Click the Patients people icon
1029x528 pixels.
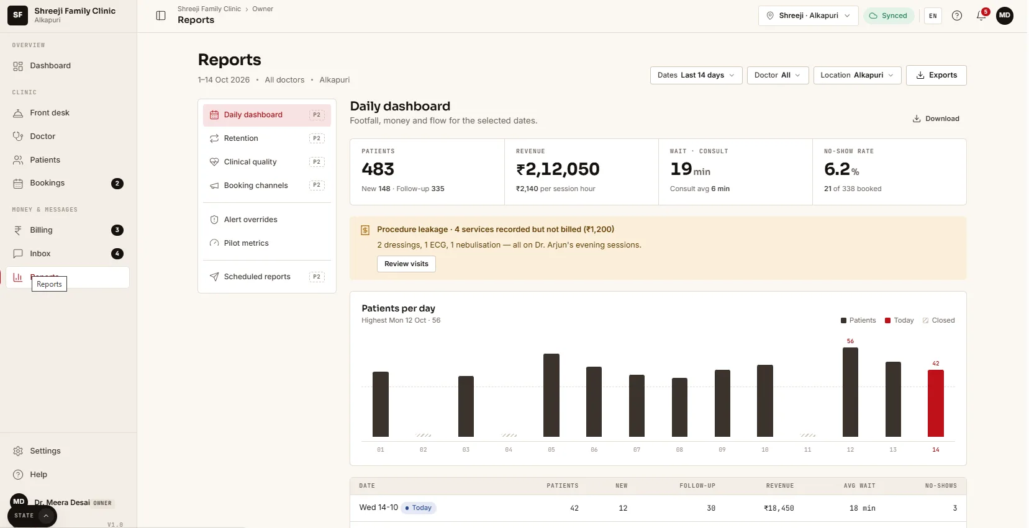click(x=18, y=160)
